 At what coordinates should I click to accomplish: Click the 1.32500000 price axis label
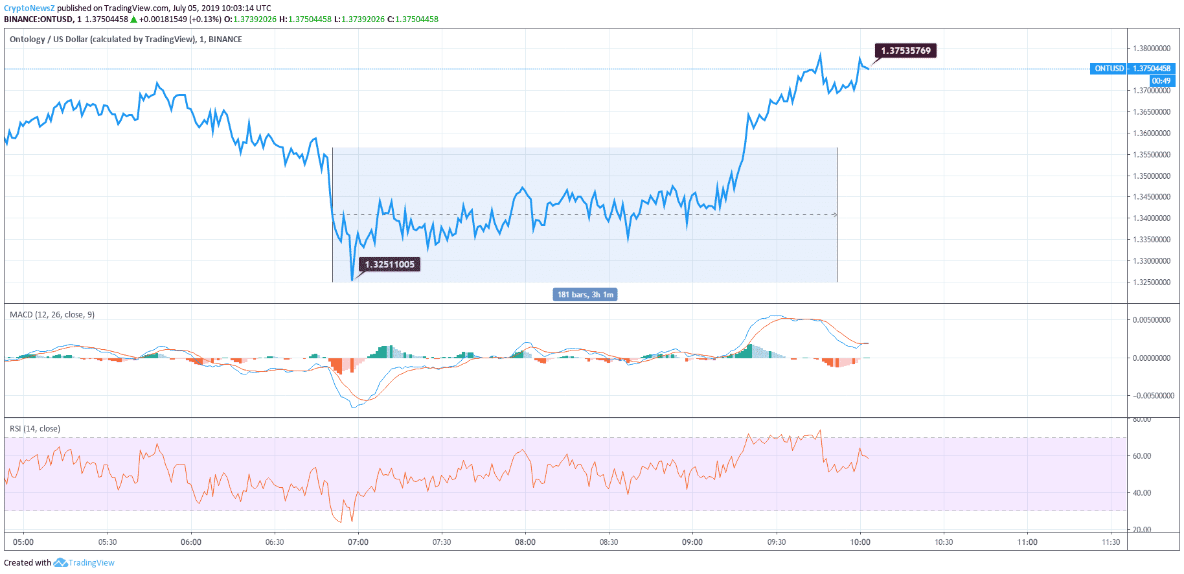point(1152,282)
